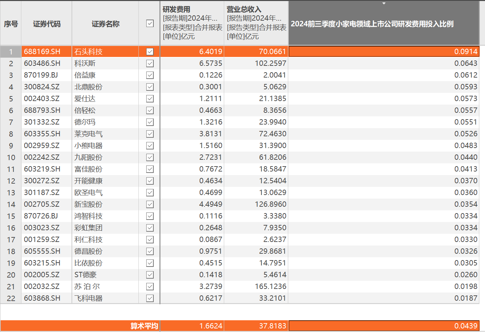Toggle the select-all checkbox in header
Image resolution: width=485 pixels, height=332 pixels.
(150, 23)
